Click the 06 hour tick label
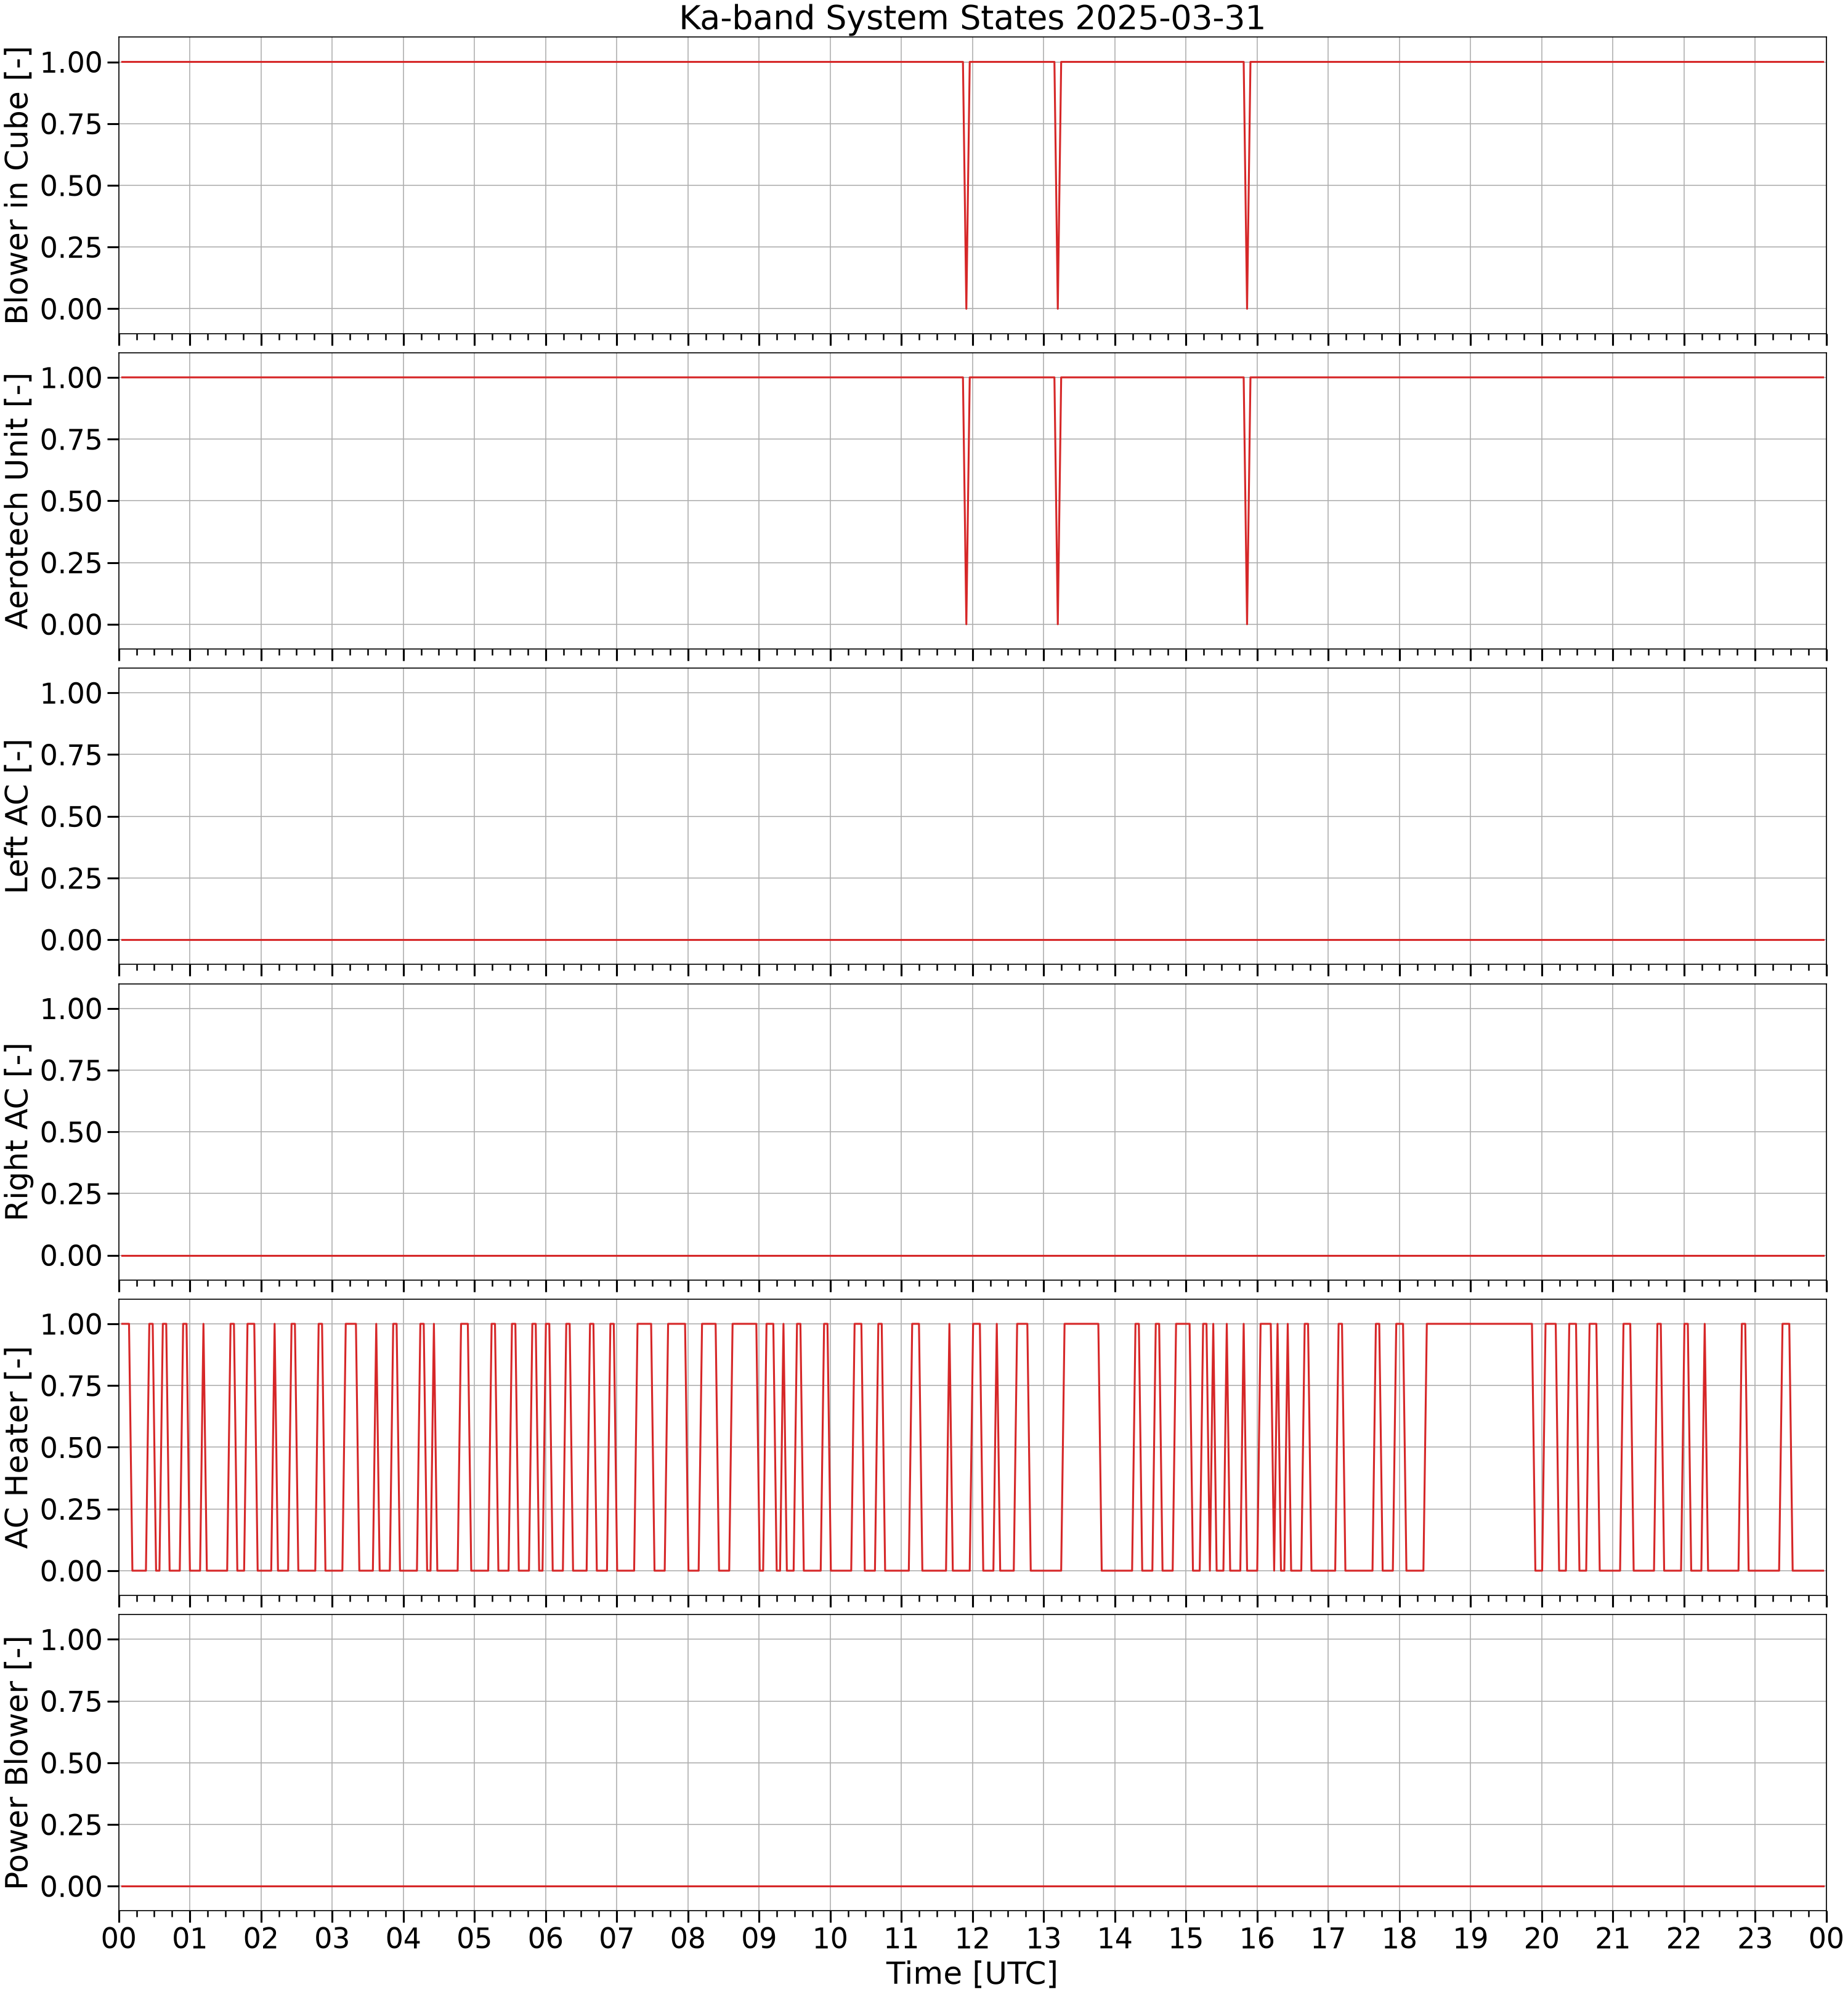Image resolution: width=1848 pixels, height=1995 pixels. [545, 1938]
